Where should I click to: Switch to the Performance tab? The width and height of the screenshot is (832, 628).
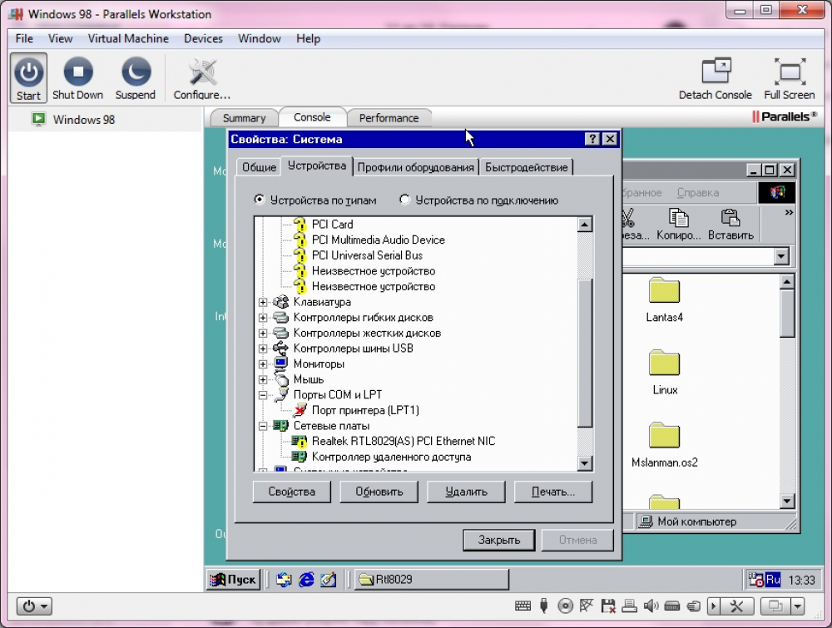389,118
